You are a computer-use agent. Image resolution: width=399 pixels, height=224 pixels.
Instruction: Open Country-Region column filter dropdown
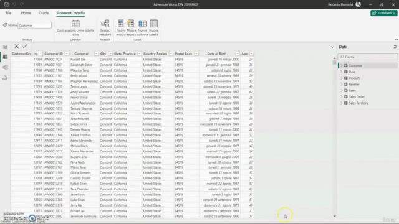171,54
